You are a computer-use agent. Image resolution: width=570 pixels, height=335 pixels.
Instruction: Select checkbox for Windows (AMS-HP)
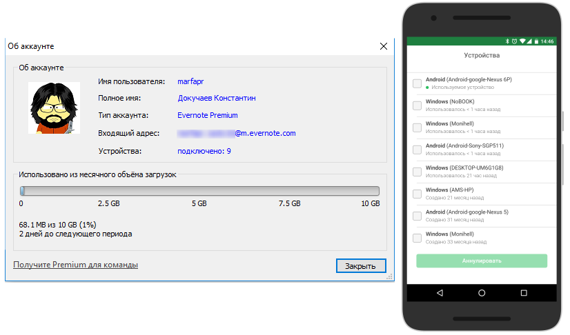click(417, 194)
